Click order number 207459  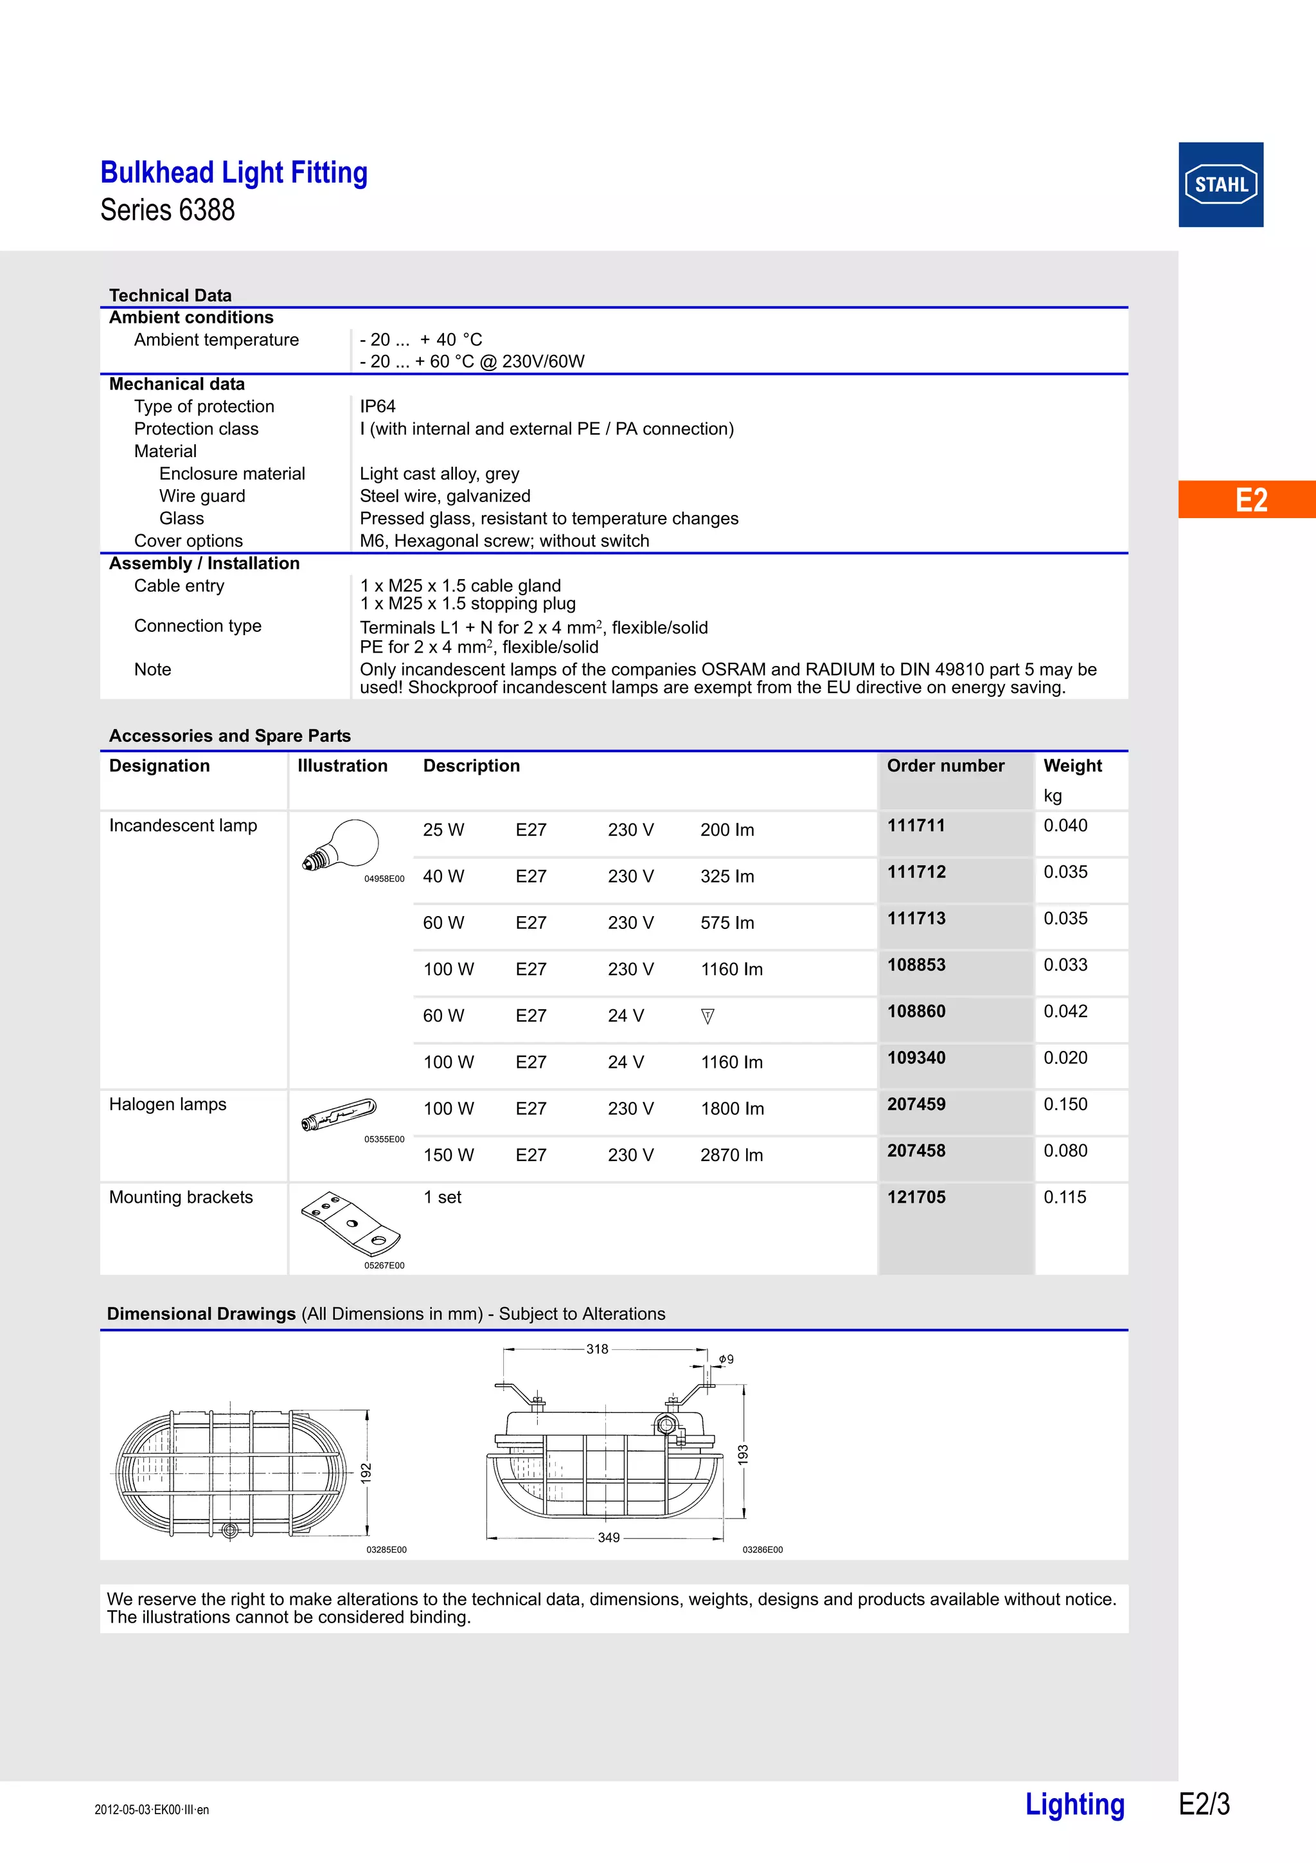[916, 1104]
